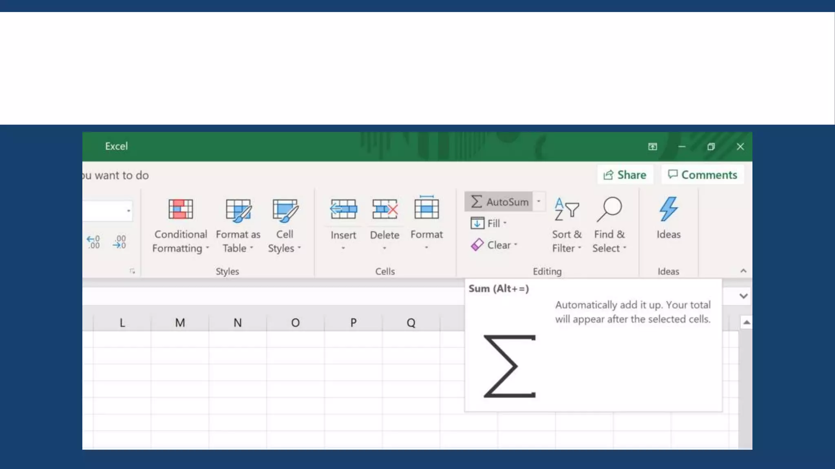Expand the formula bar chevron
The width and height of the screenshot is (835, 469).
[743, 296]
